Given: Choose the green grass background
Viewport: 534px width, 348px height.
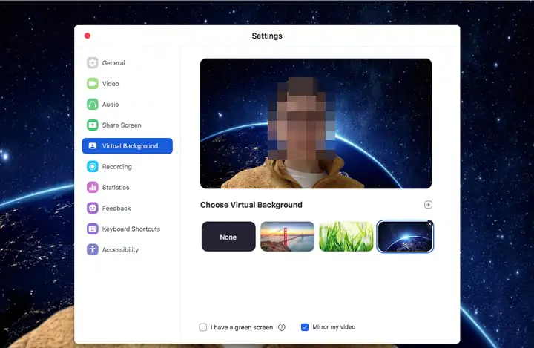Looking at the screenshot, I should pos(346,237).
